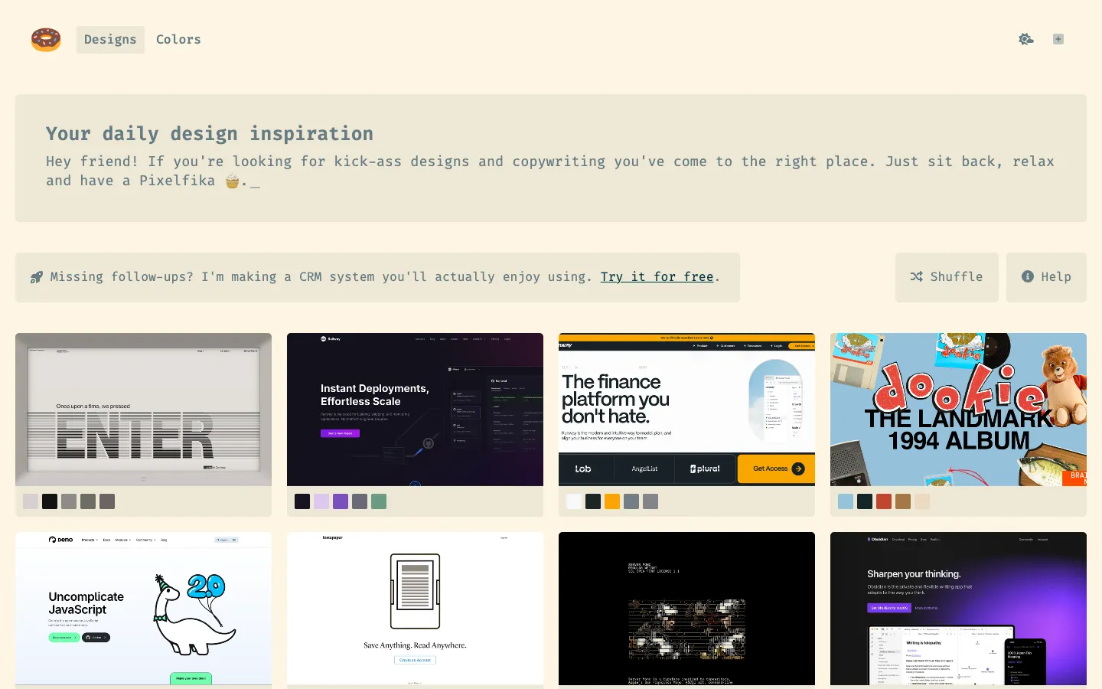The width and height of the screenshot is (1102, 689).
Task: Toggle the dark mode sun icon
Action: coord(1026,39)
